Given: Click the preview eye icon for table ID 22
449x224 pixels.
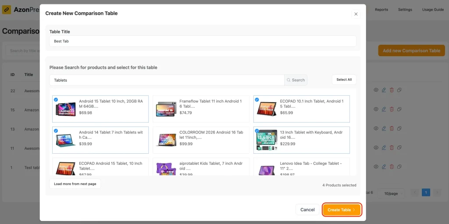Looking at the screenshot, I should [376, 90].
